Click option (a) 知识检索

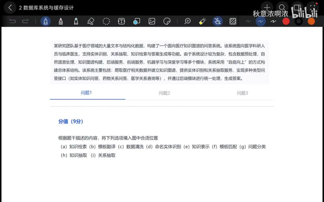74,147
